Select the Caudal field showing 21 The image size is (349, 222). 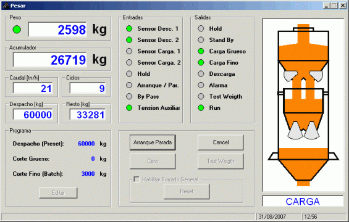[x=33, y=88]
